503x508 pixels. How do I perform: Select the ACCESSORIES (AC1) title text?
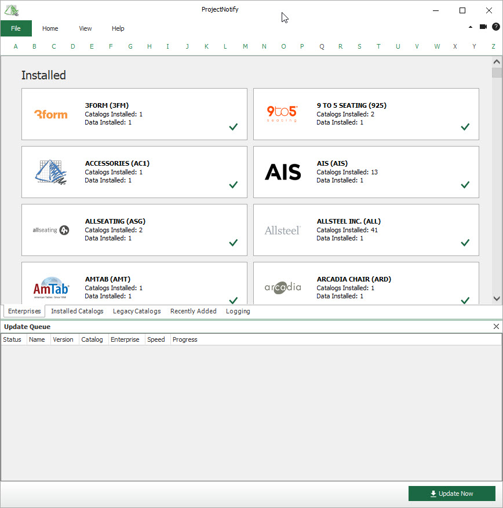(117, 163)
